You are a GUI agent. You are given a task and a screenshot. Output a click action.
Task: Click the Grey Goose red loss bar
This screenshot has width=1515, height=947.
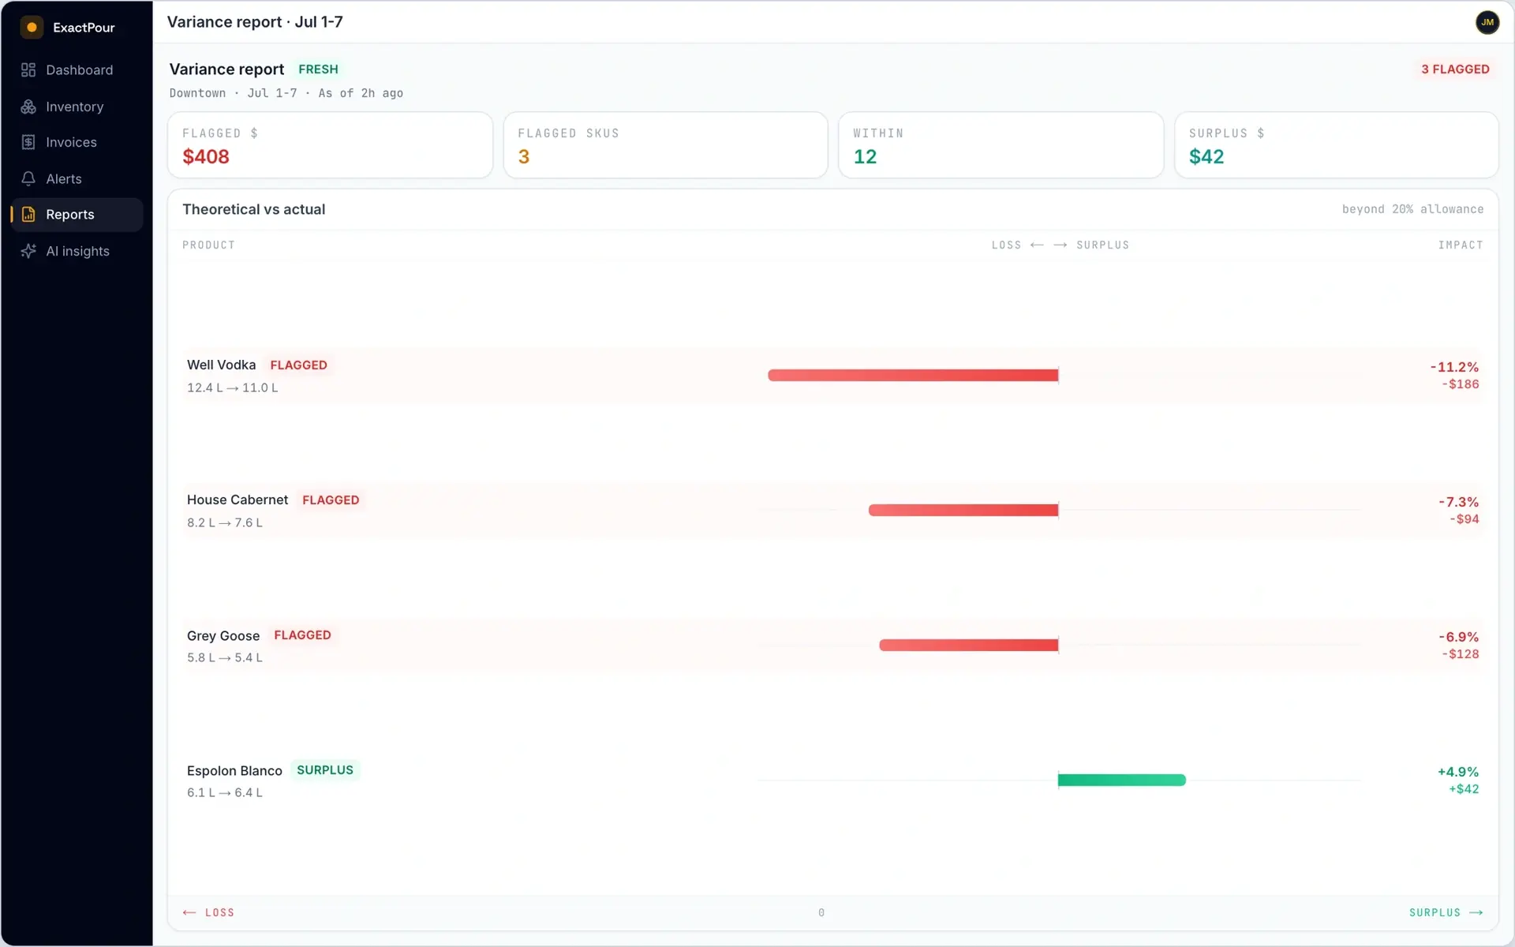coord(969,645)
